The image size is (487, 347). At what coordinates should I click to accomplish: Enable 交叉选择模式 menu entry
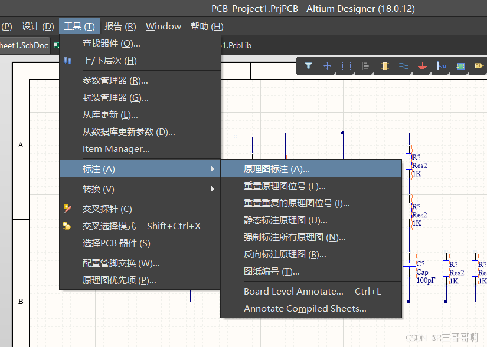pos(140,226)
